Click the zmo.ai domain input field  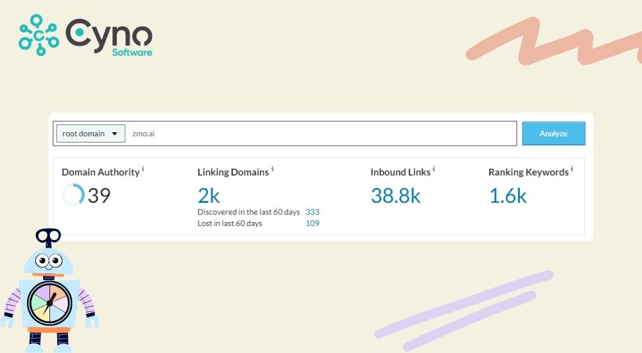pyautogui.click(x=321, y=133)
